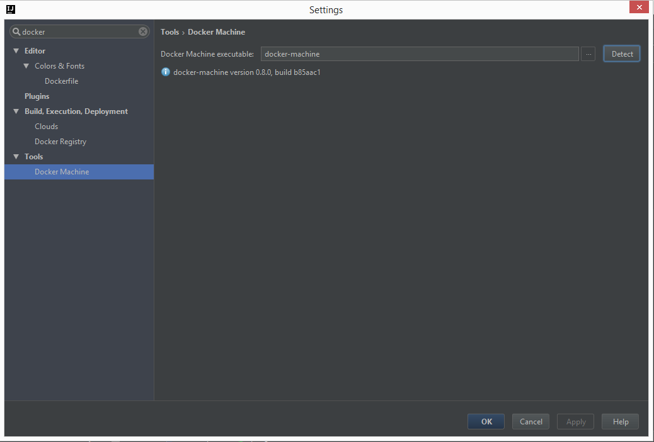Collapse the Editor tree node arrow
This screenshot has width=654, height=442.
pos(16,51)
